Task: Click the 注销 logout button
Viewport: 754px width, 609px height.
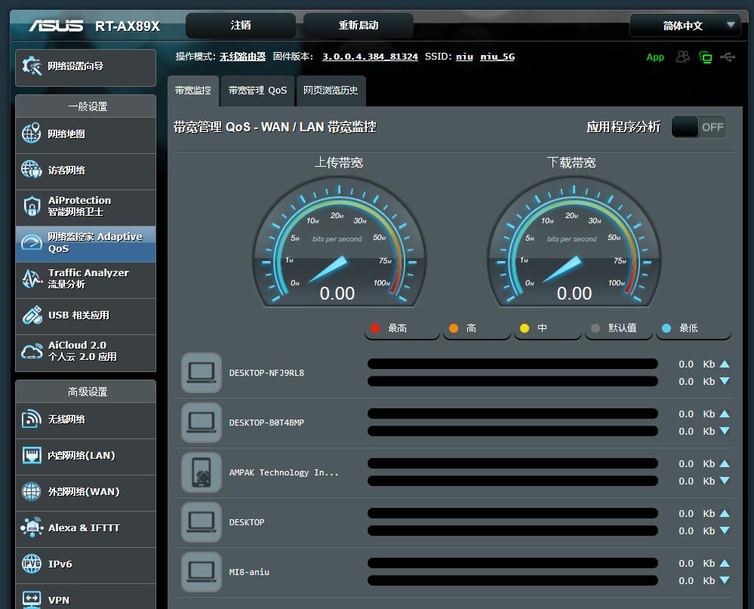Action: coord(241,26)
